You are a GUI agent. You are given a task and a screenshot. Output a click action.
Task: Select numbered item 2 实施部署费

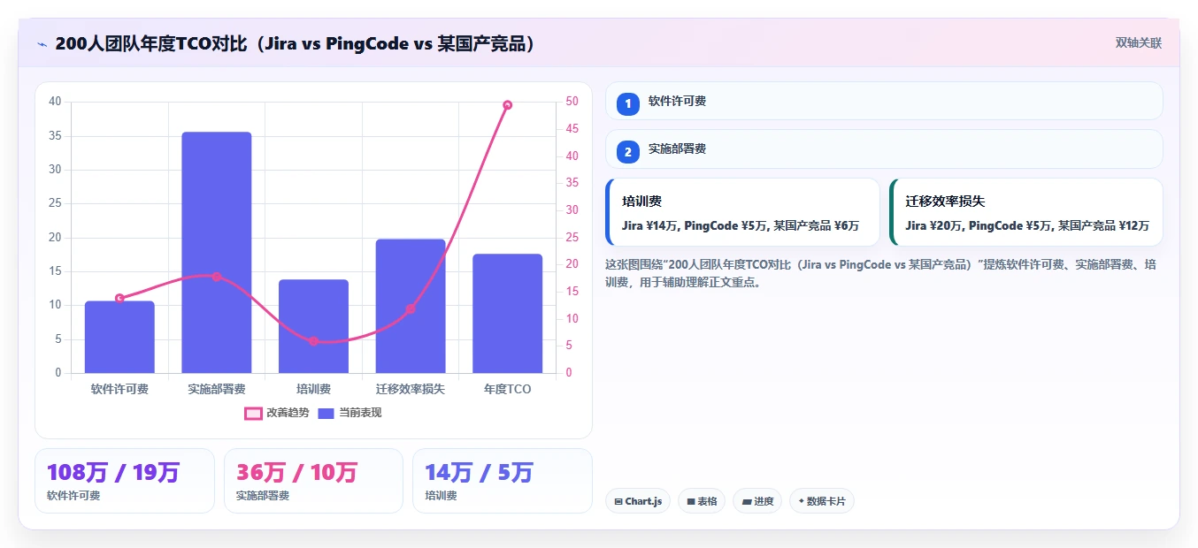pos(884,149)
